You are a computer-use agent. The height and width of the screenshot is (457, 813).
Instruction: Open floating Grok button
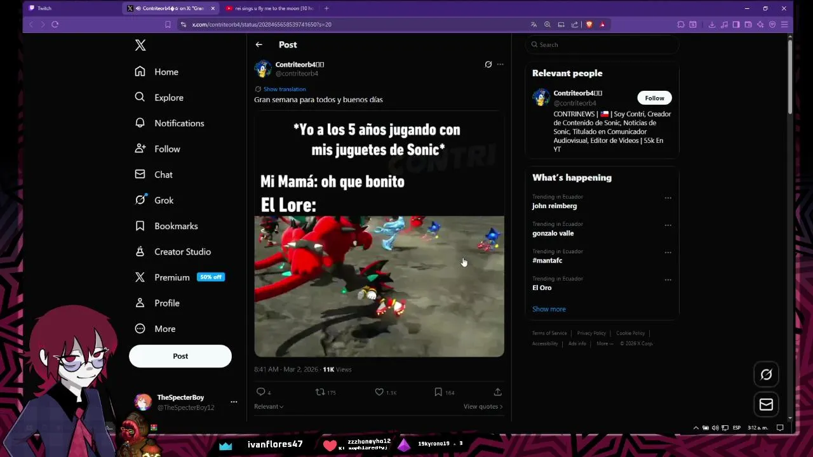point(766,374)
